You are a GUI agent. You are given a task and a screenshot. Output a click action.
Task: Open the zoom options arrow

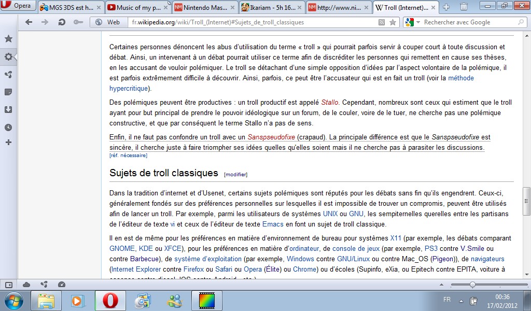click(x=441, y=285)
